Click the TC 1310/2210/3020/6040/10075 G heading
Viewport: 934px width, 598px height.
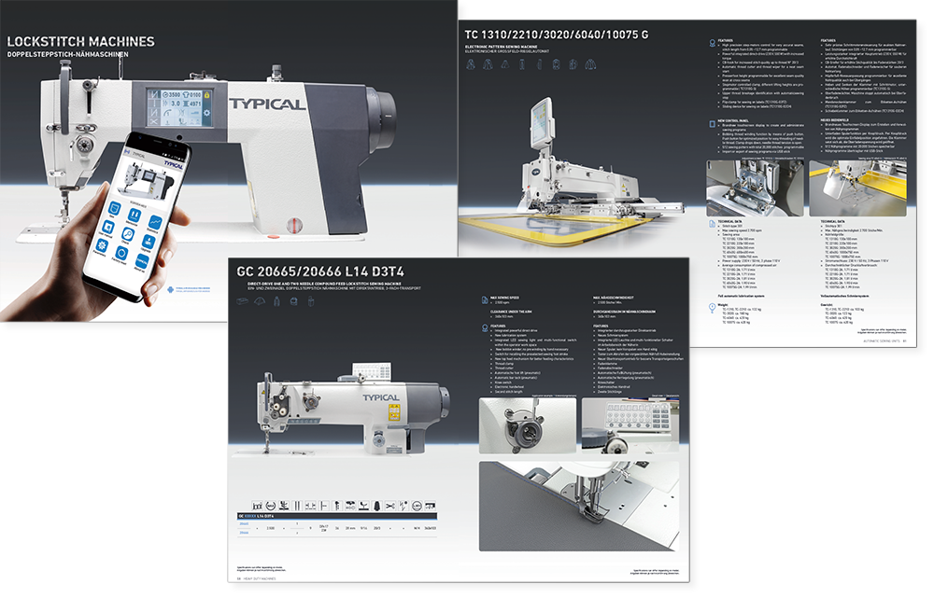(x=557, y=35)
